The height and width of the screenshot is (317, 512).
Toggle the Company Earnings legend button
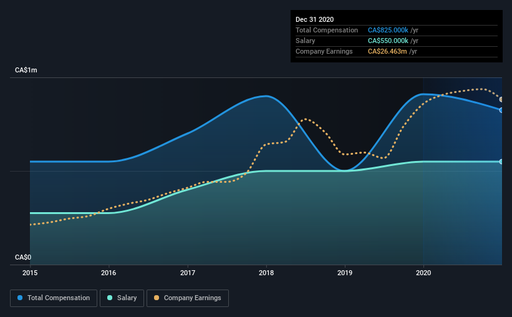(188, 298)
